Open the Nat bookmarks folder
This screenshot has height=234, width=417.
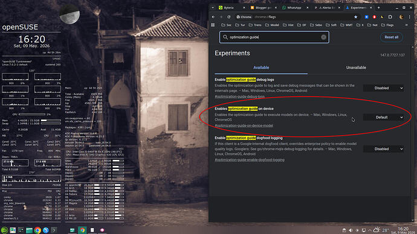tap(372, 25)
